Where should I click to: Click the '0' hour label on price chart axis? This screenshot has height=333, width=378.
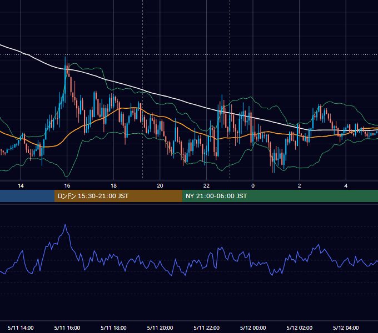coord(253,186)
